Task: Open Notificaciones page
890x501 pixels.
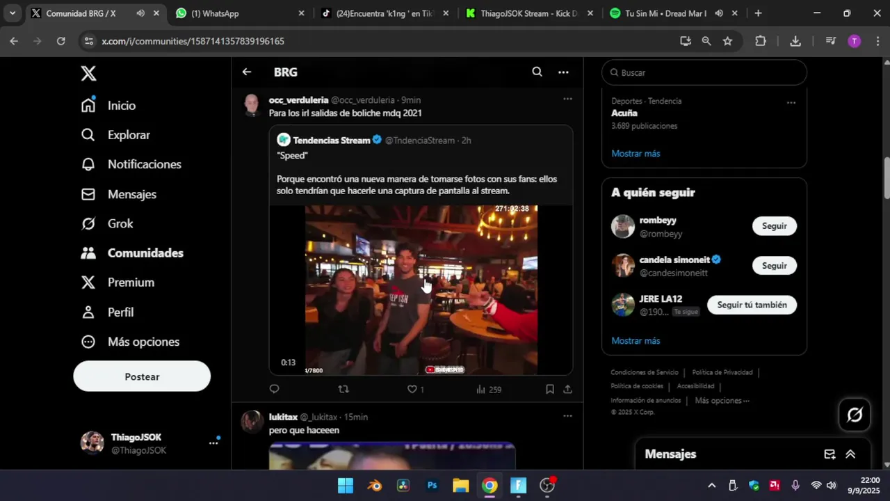Action: (131, 164)
